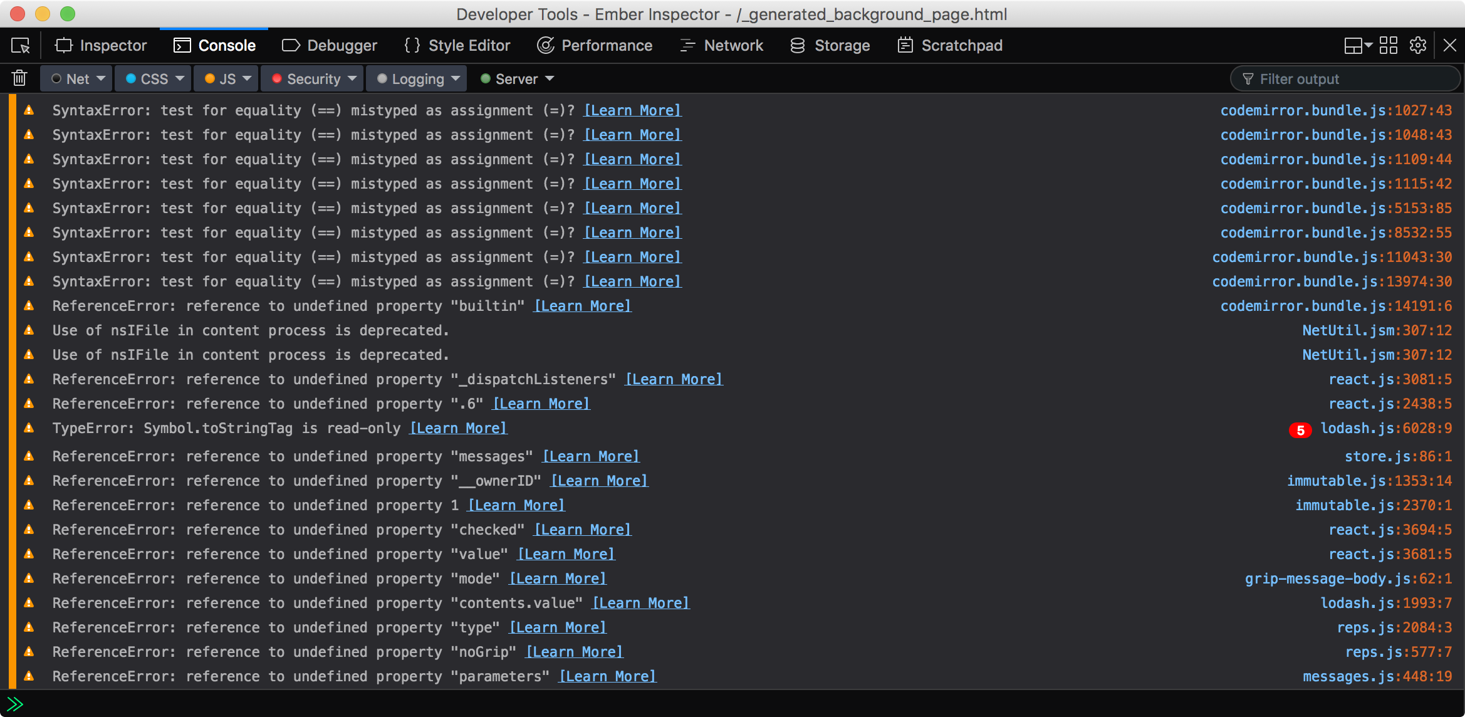Click the red badge showing 5
Screen dimensions: 1465x717
tap(1300, 430)
